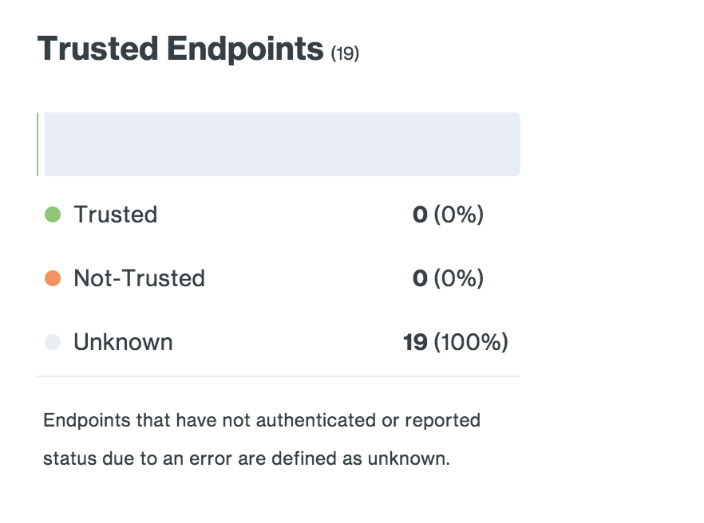Open the Unknown row label

point(123,342)
